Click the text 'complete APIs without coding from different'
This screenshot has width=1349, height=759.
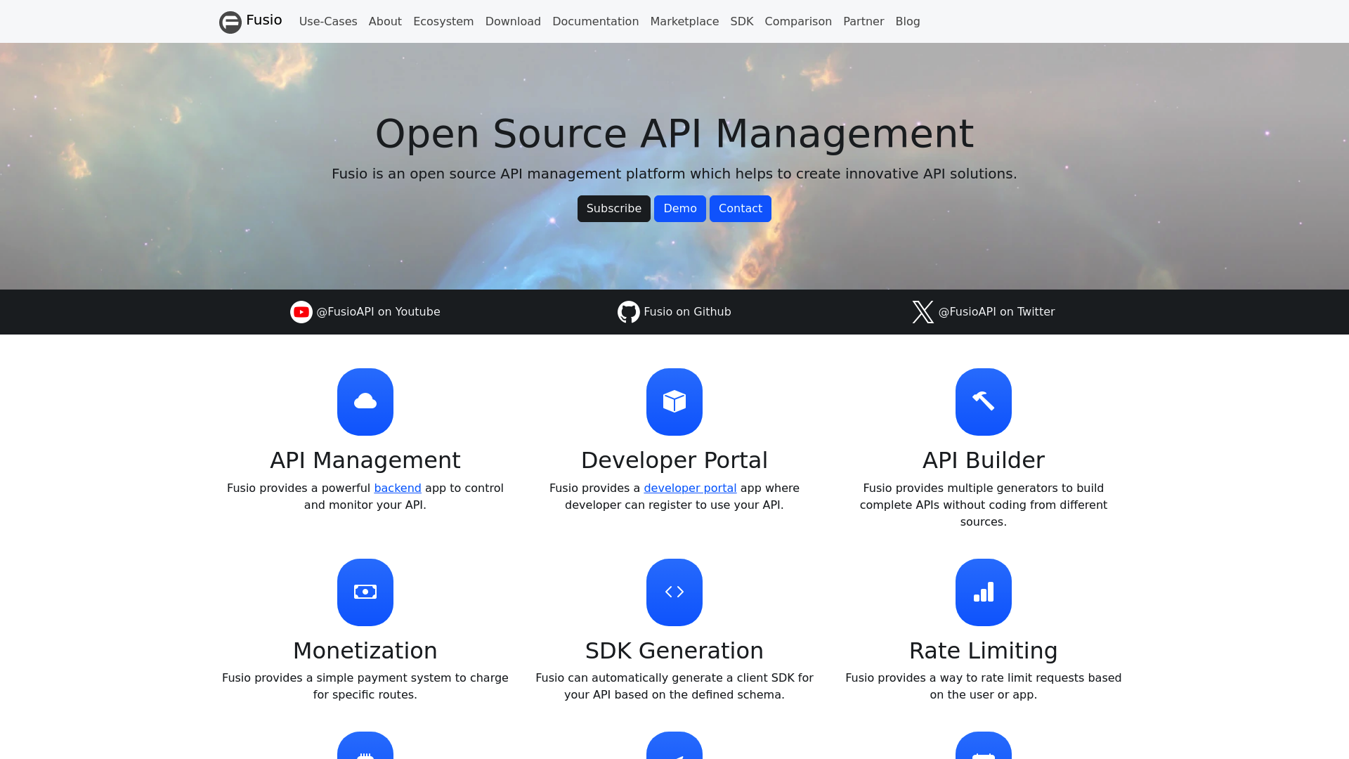click(984, 505)
